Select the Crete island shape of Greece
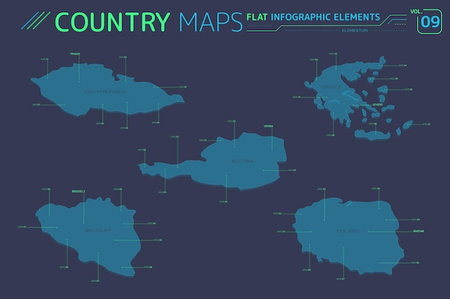Image resolution: width=450 pixels, height=299 pixels. click(x=372, y=134)
